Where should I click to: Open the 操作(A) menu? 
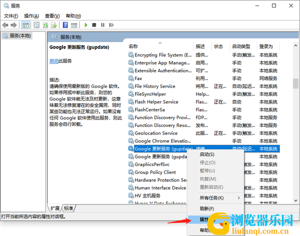31,16
